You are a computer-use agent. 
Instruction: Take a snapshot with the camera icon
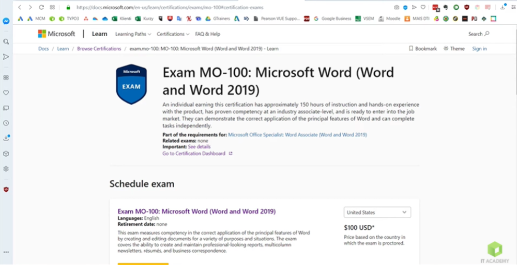397,7
